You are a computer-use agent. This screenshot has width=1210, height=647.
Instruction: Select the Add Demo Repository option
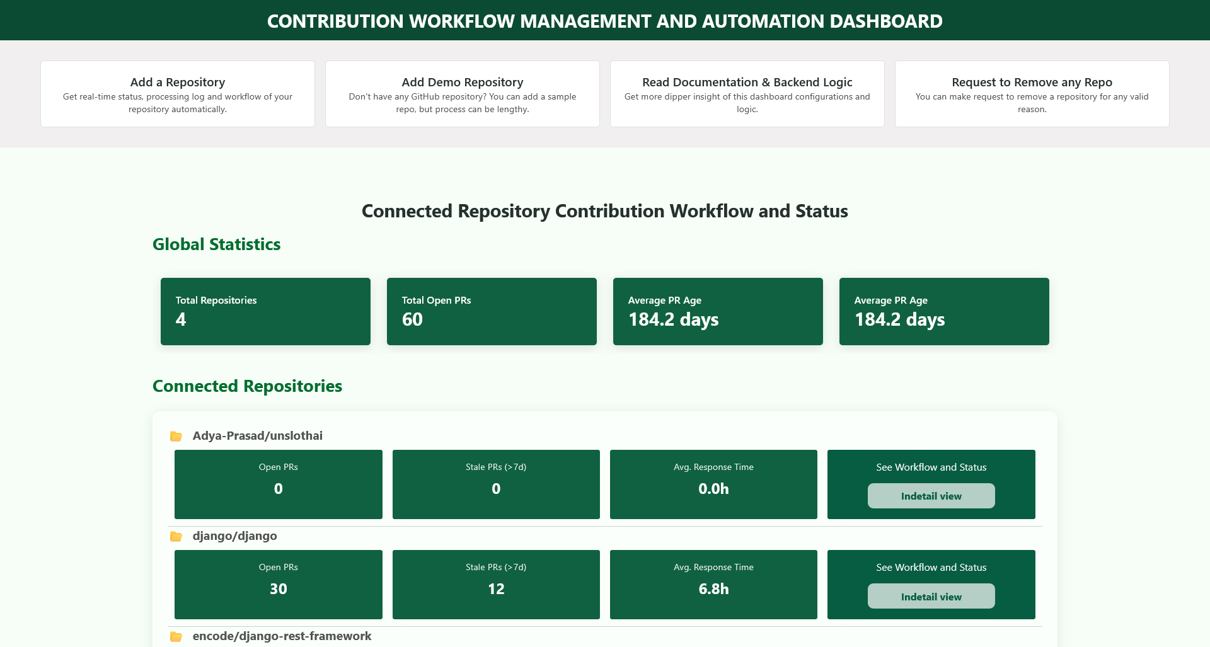point(462,93)
